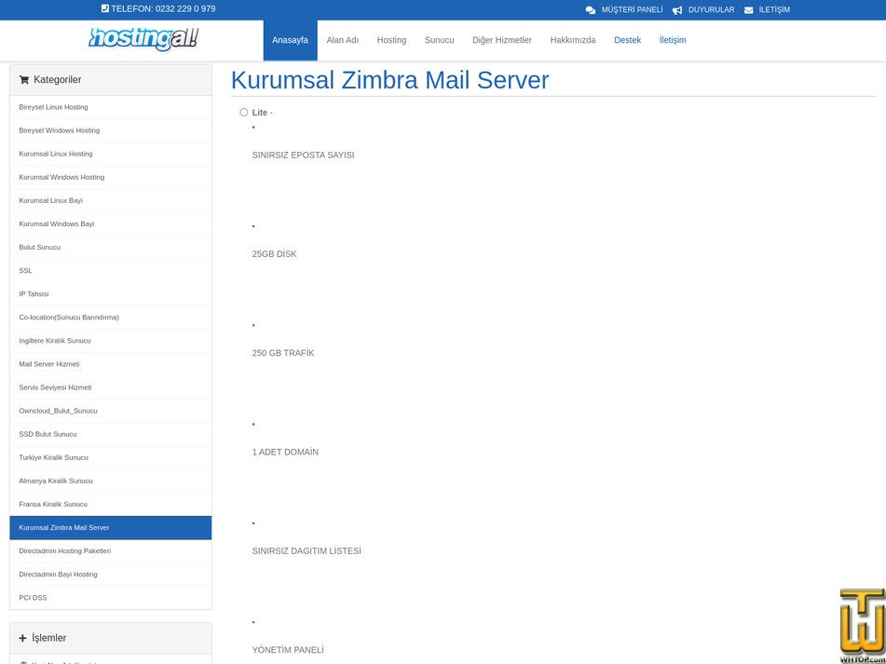Select highlighted Kurumsal Zimbra Mail Server category
Viewport: 886px width, 664px height.
tap(111, 528)
